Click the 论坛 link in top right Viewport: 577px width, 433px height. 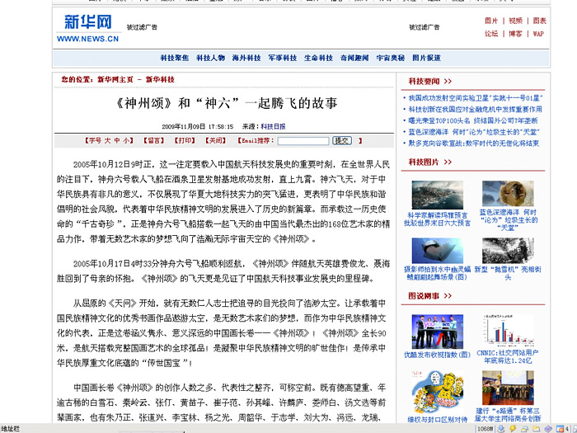point(491,34)
